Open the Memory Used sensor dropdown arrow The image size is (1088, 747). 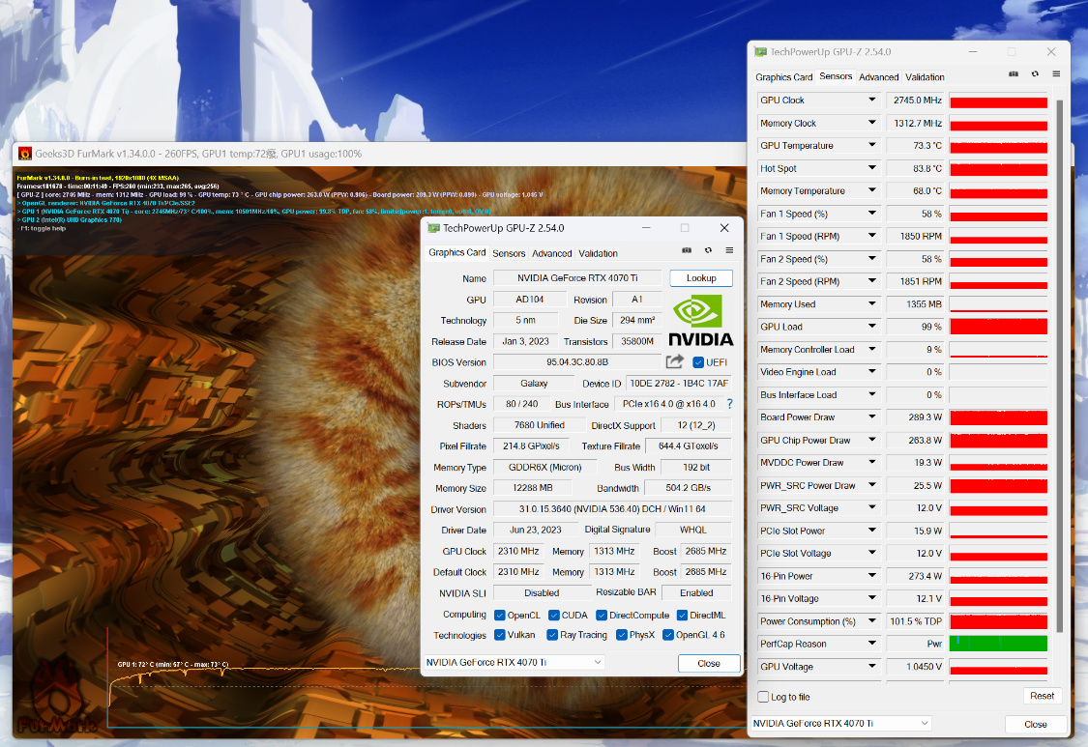click(871, 303)
